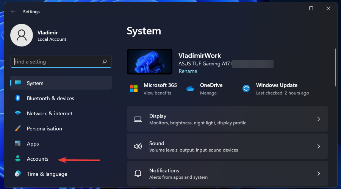Open Notifications via its chevron arrow
Screen dimensions: 341x189
[319, 174]
